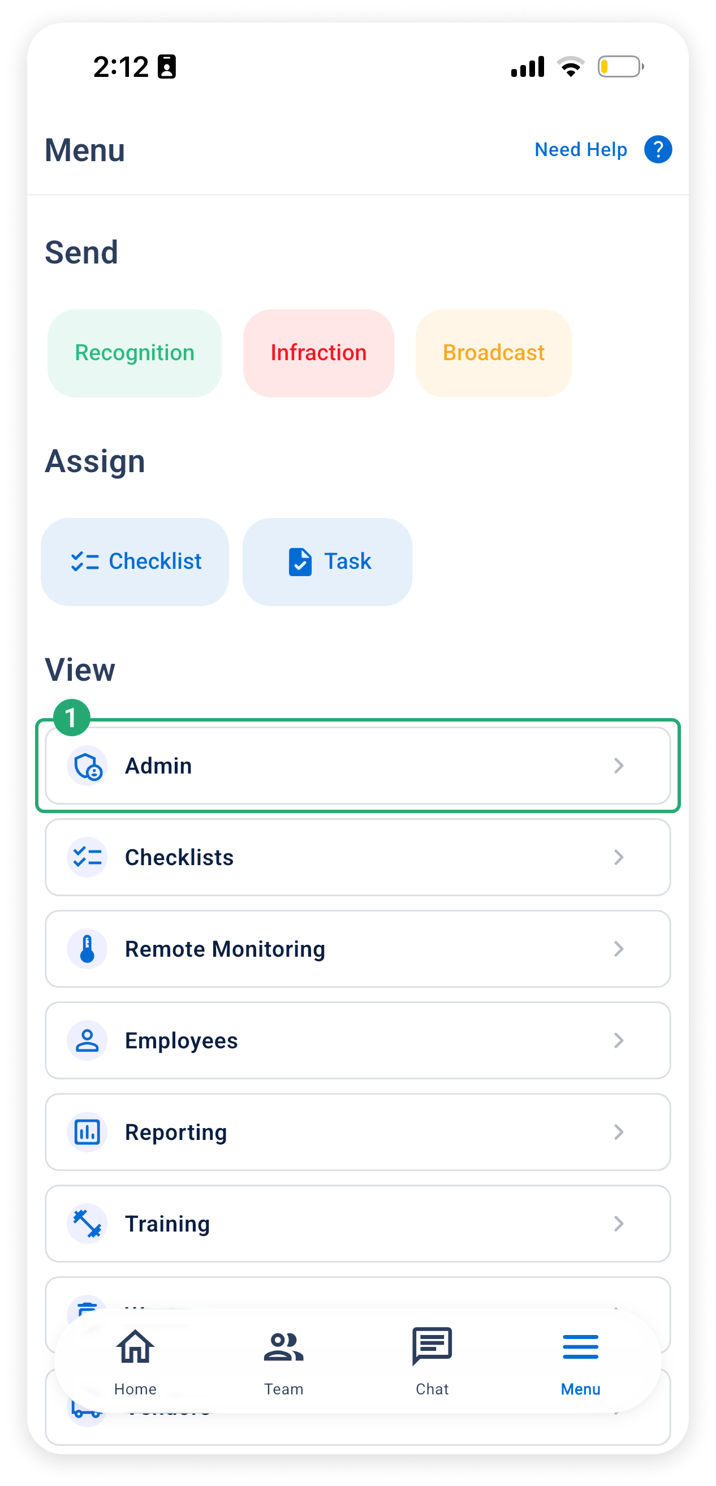Open the Need Help link
Image resolution: width=716 pixels, height=1486 pixels.
click(580, 149)
